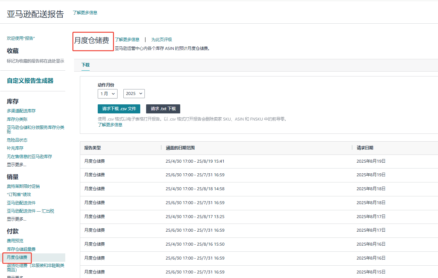Select 月度仓储费 in the sidebar
438x278 pixels.
coord(17,258)
